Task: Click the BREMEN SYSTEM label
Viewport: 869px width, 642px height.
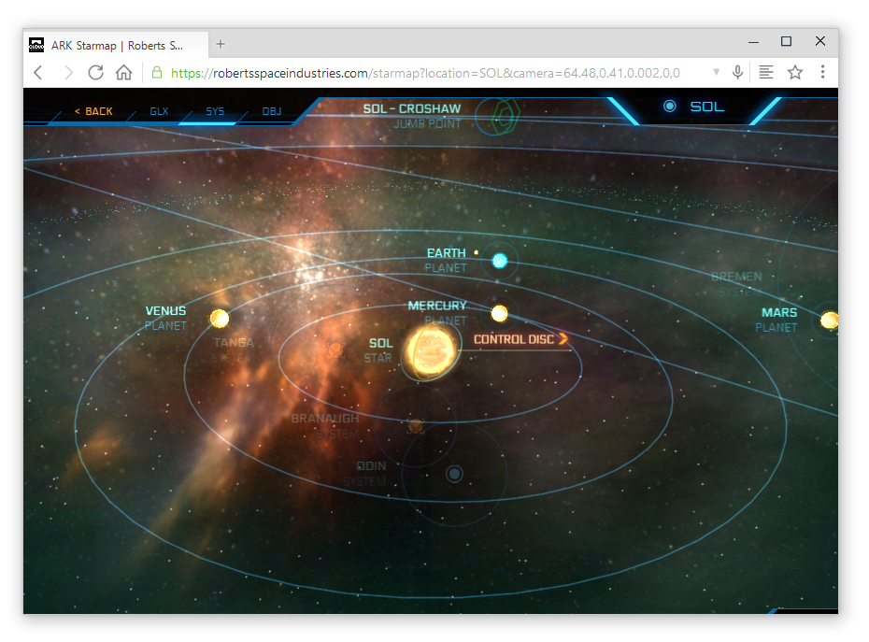Action: click(736, 283)
